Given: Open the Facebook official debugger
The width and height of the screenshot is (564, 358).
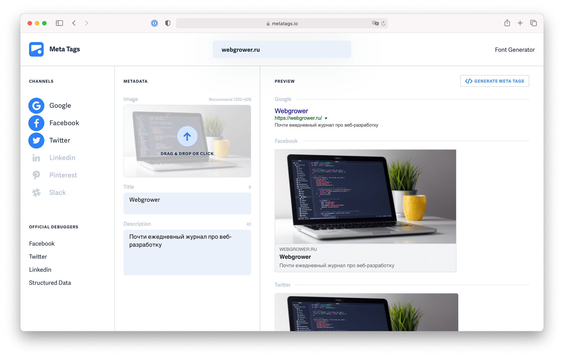Looking at the screenshot, I should click(x=42, y=243).
